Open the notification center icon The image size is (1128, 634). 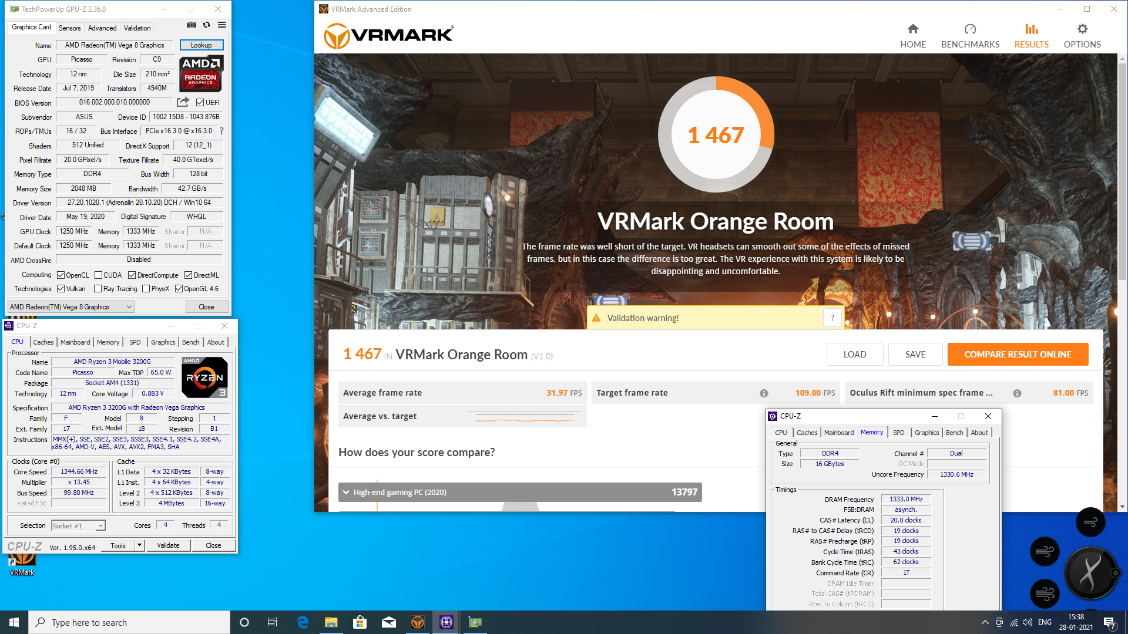click(1110, 622)
